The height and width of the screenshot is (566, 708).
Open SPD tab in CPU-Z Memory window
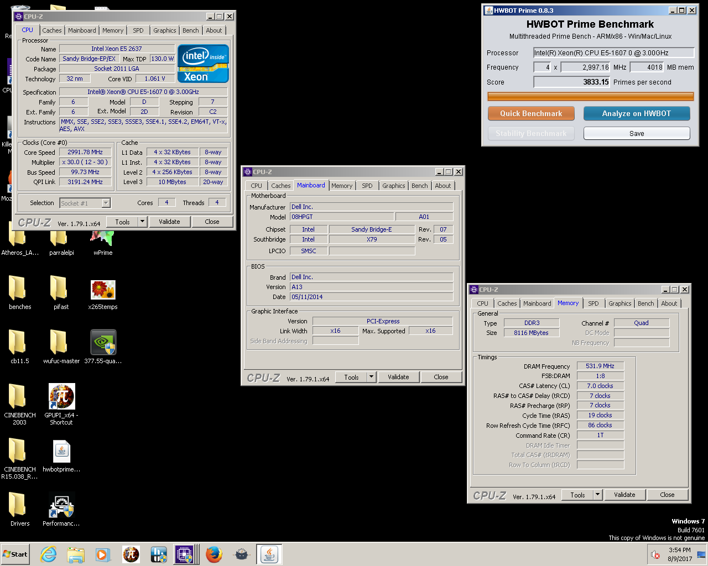594,303
